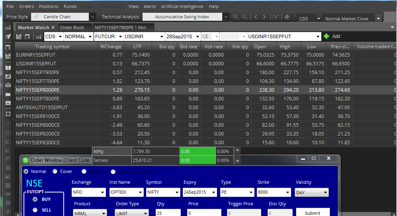Click the zoom in magnifier icon
Image resolution: width=397 pixels, height=216 pixels.
pos(235,17)
